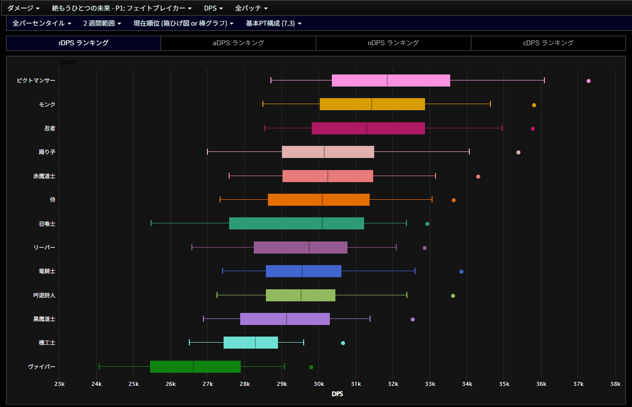Expand the 基本PT構成 (7.3) dropdown
Screen dimensions: 632x407
[273, 23]
